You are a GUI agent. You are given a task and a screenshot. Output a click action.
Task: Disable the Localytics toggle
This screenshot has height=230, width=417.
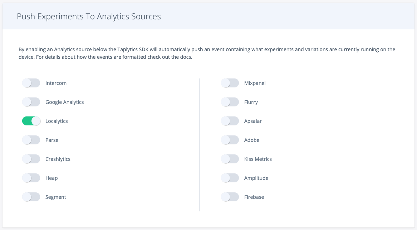31,121
